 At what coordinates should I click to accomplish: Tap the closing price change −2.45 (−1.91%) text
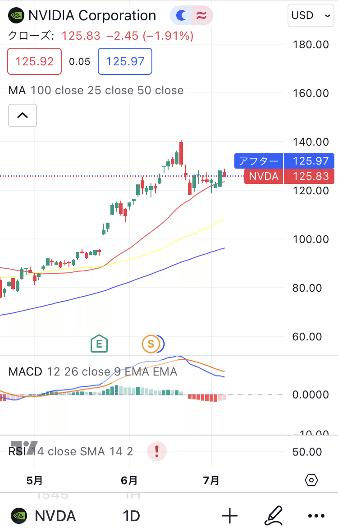150,36
